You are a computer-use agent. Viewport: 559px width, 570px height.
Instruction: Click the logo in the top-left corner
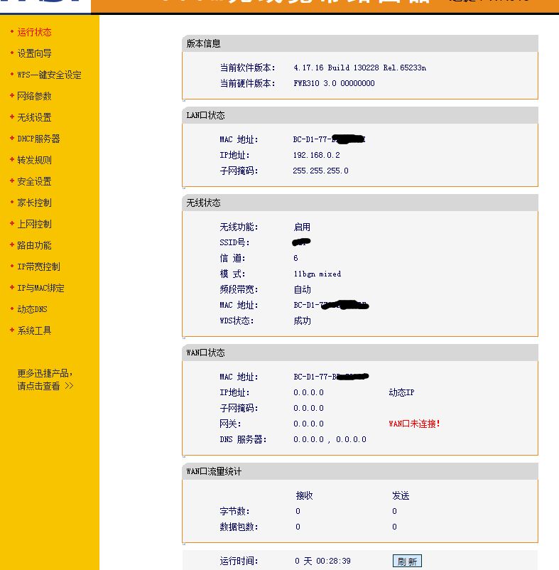tap(44, 6)
